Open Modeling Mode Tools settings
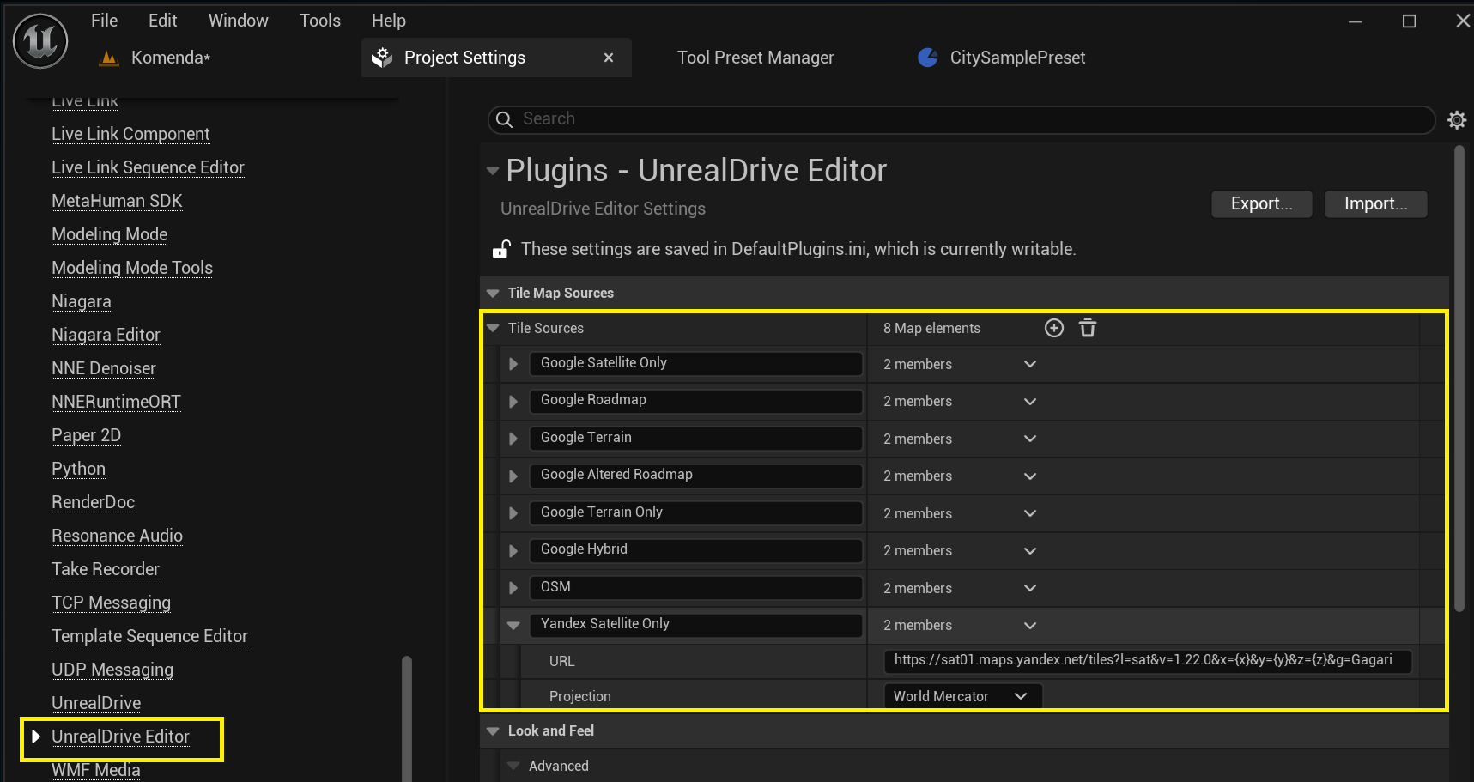The height and width of the screenshot is (782, 1474). click(x=132, y=268)
